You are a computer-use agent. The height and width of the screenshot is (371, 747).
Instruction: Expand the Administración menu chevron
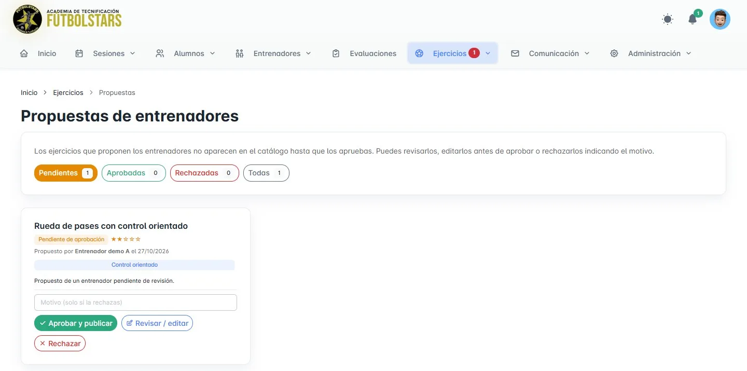[688, 53]
